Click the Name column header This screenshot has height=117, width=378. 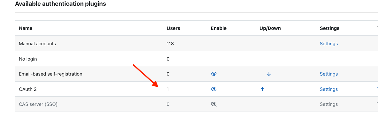(x=26, y=28)
